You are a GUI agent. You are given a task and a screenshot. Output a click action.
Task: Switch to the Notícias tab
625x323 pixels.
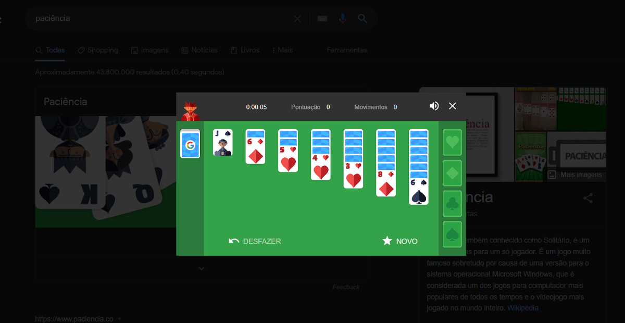click(x=199, y=51)
